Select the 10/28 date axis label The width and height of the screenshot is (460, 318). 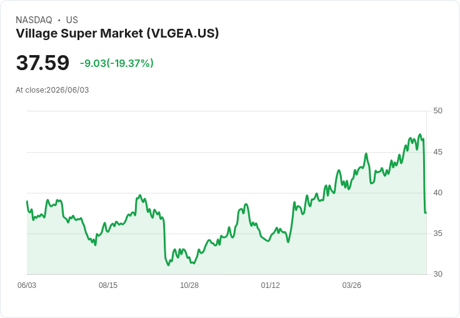pos(189,285)
